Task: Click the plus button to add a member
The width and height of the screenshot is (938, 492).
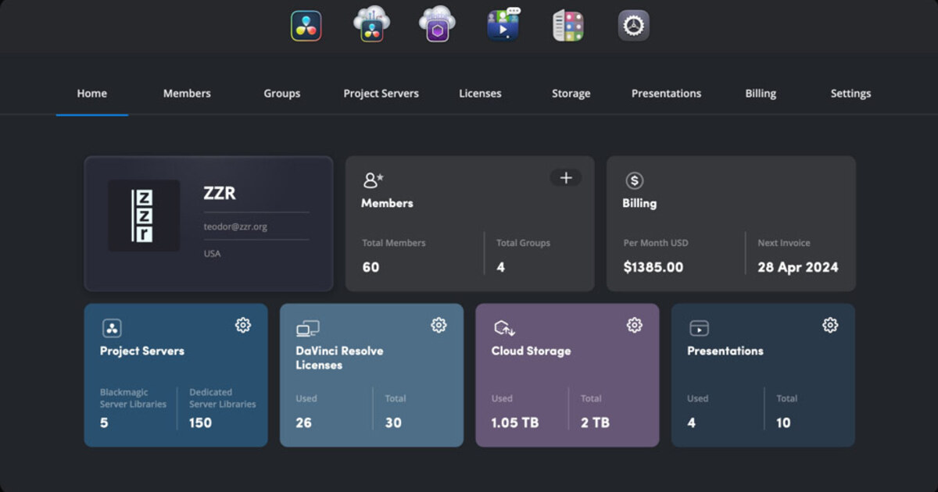Action: pos(565,178)
